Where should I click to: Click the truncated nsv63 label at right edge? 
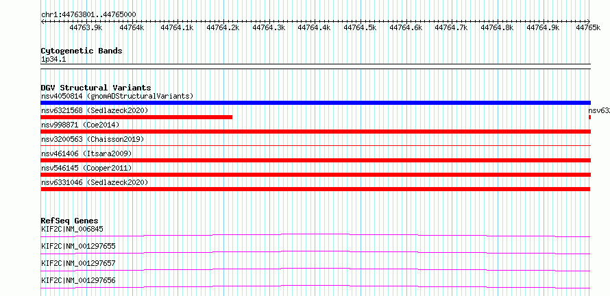599,110
